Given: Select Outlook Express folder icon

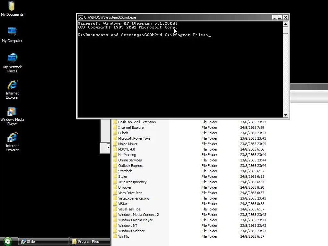Looking at the screenshot, I should tap(115, 166).
